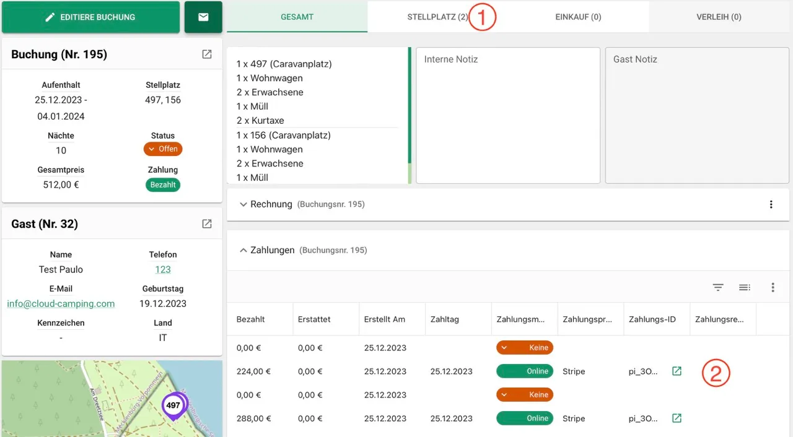Click the phone number 123 link
The width and height of the screenshot is (793, 437).
click(x=163, y=269)
